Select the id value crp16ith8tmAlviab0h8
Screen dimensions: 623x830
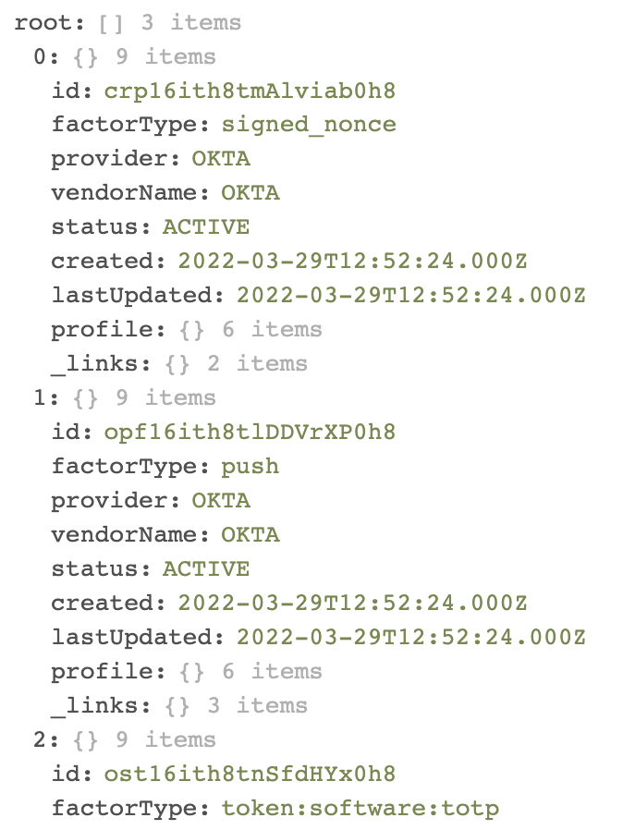[x=250, y=91]
